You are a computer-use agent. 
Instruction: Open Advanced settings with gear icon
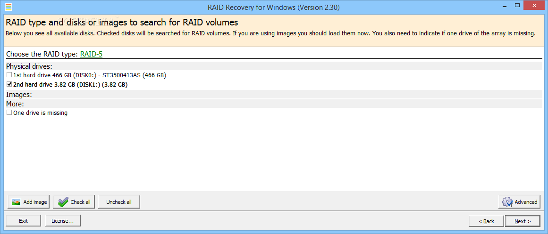pyautogui.click(x=519, y=202)
